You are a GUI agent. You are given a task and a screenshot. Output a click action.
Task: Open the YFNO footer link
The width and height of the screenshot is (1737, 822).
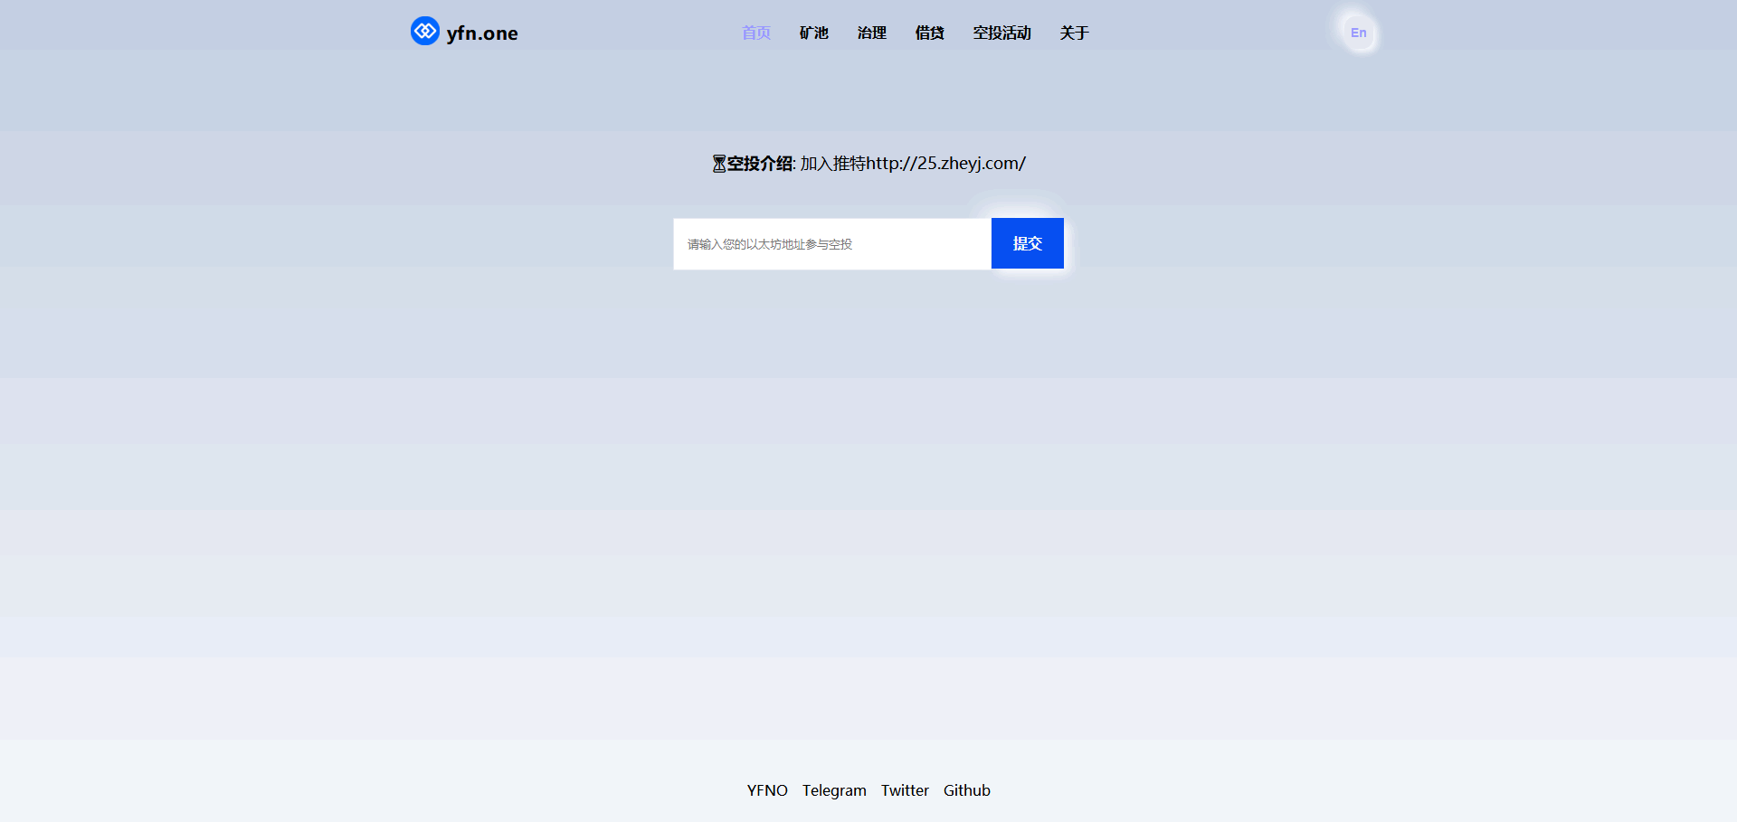point(767,790)
